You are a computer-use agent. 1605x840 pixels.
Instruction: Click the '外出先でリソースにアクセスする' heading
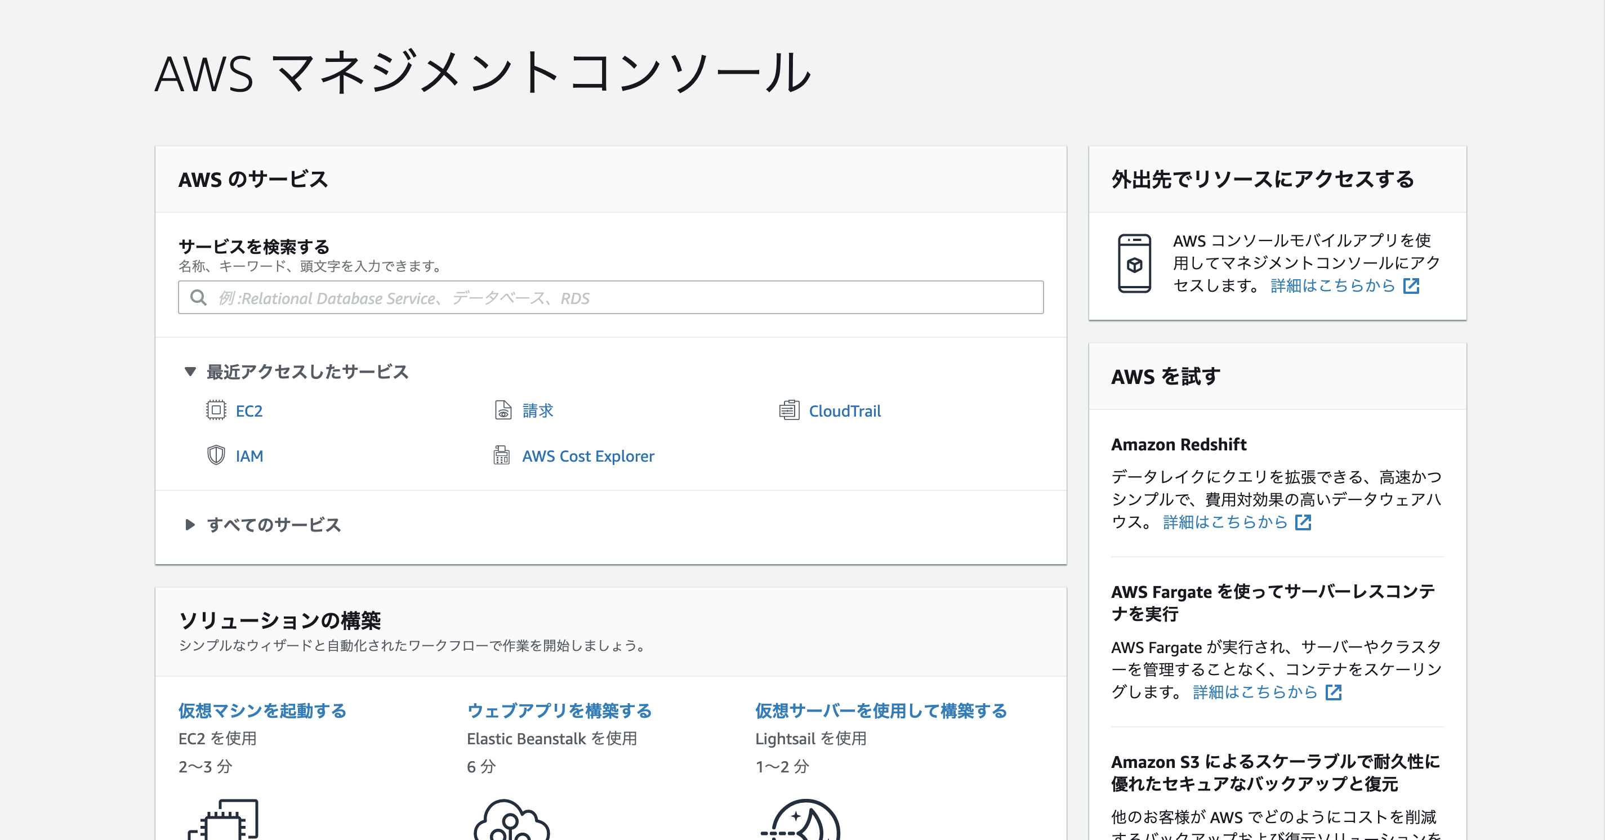(x=1263, y=180)
